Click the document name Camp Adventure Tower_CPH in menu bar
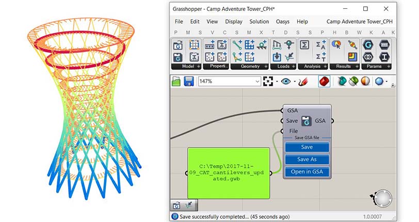Image resolution: width=419 pixels, height=222 pixels. (360, 21)
